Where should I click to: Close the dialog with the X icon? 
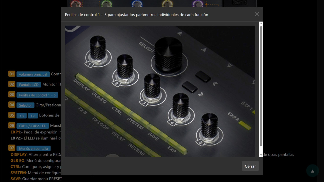click(257, 15)
